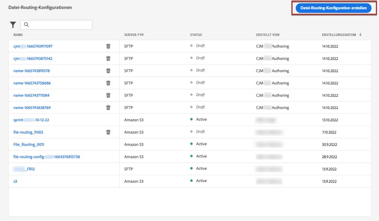Image resolution: width=379 pixels, height=221 pixels.
Task: Open the s3 configuration link
Action: (15, 181)
